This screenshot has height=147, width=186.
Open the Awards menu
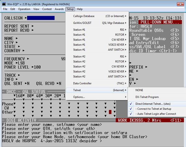tap(59, 9)
